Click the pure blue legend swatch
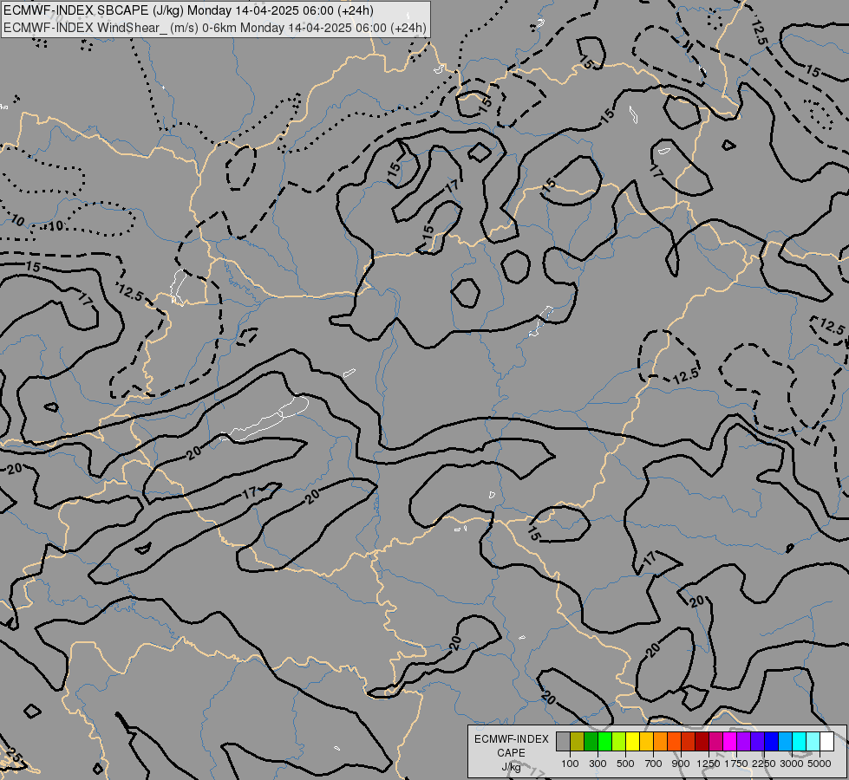Image resolution: width=849 pixels, height=780 pixels. tap(772, 742)
